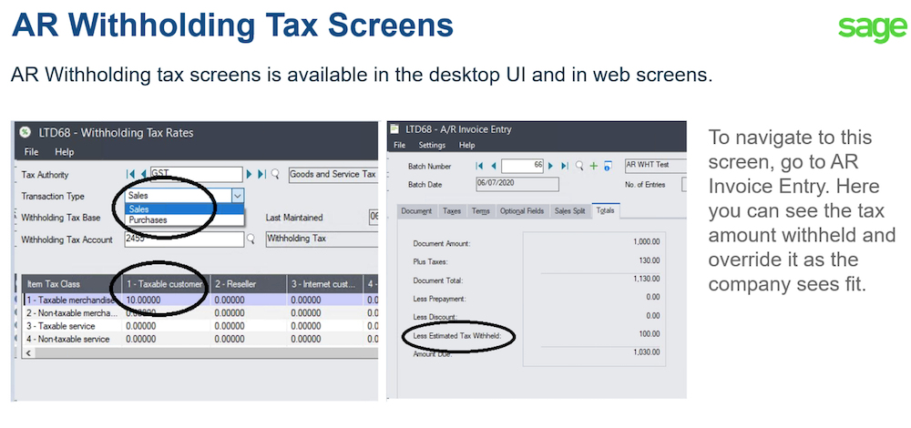Click Goods and Service Tax description field

pyautogui.click(x=333, y=174)
